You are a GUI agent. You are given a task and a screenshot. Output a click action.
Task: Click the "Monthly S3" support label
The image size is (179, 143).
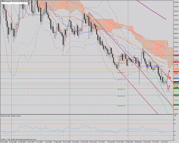coord(121,106)
